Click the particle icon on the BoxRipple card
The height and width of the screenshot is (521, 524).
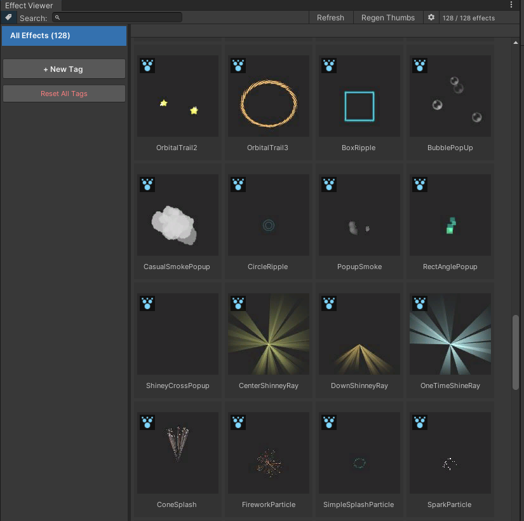tap(329, 66)
